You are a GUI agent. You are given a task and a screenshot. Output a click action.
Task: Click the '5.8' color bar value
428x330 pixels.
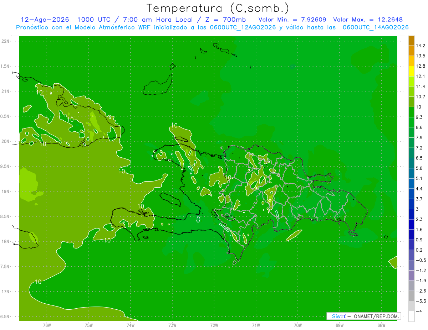(x=419, y=168)
